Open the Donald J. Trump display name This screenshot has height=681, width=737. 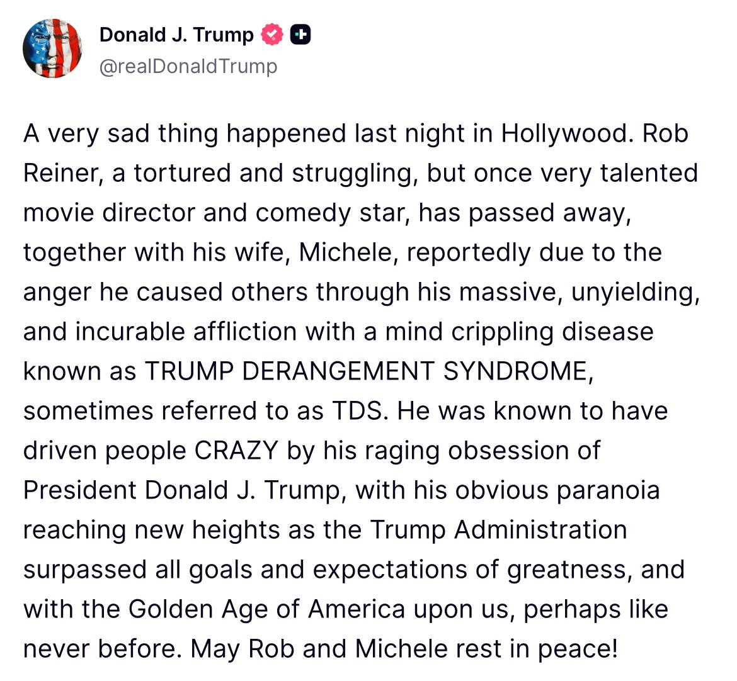coord(176,35)
